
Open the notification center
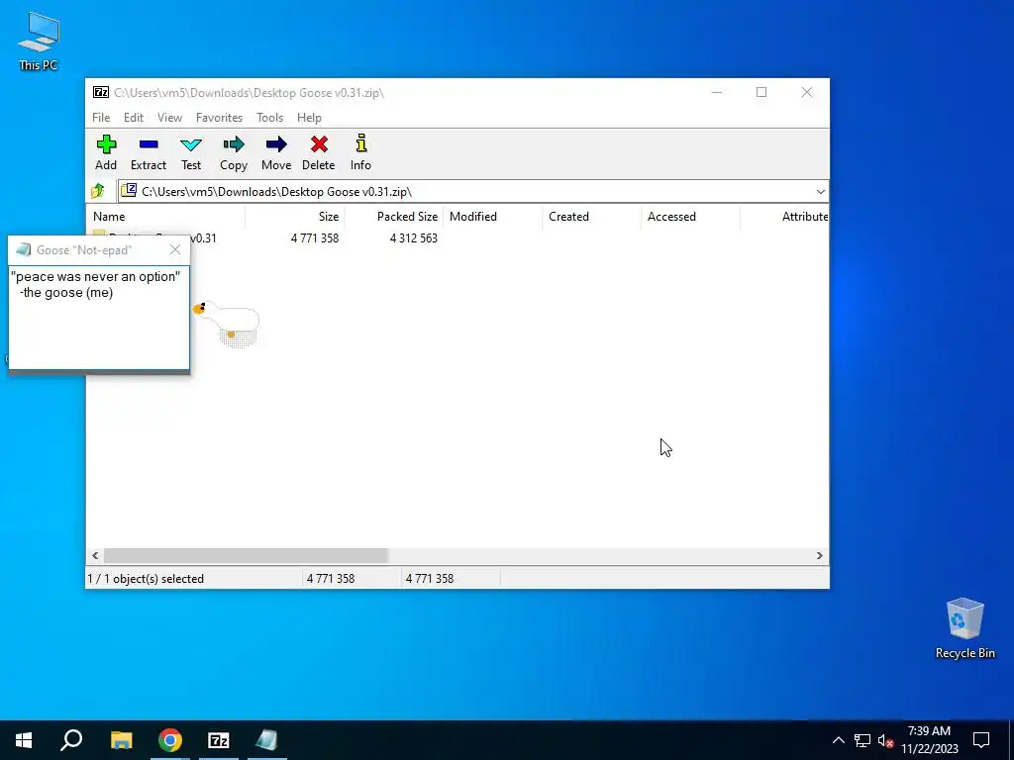(x=981, y=740)
